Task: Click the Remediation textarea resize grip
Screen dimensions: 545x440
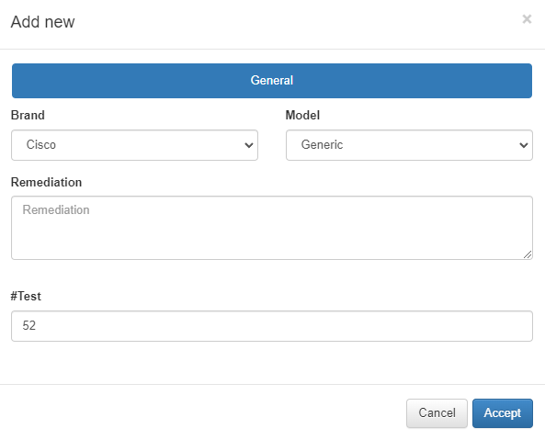Action: point(528,254)
